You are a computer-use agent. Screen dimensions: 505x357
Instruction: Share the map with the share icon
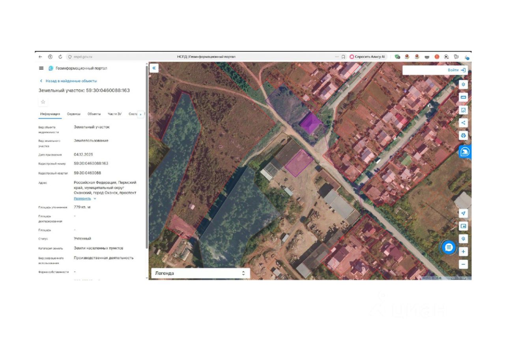tap(463, 123)
